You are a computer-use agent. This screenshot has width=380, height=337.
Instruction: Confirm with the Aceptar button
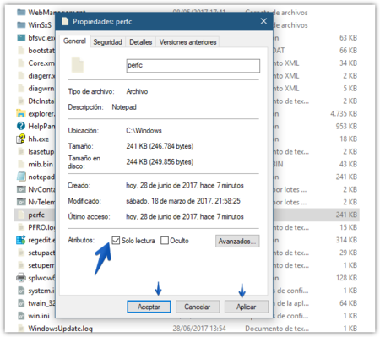tap(149, 307)
